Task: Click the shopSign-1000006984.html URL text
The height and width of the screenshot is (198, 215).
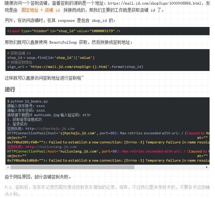Action: coord(155,3)
